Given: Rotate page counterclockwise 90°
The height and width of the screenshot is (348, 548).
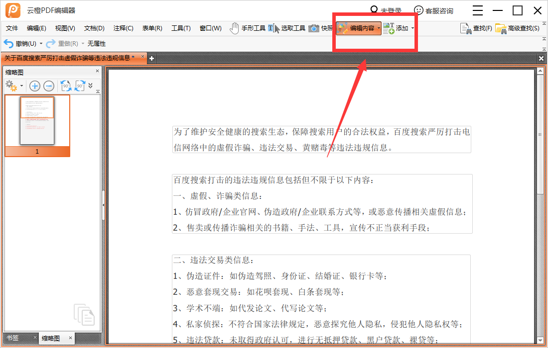Looking at the screenshot, I should [x=66, y=86].
